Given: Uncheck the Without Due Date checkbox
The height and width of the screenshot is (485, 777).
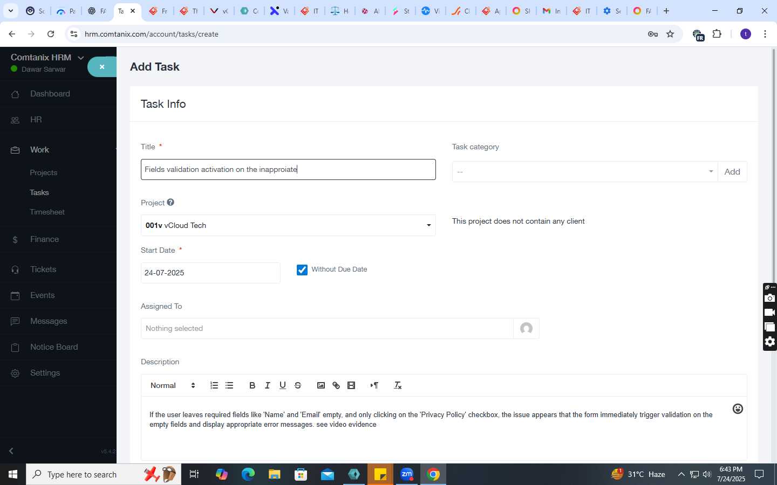Looking at the screenshot, I should point(302,269).
